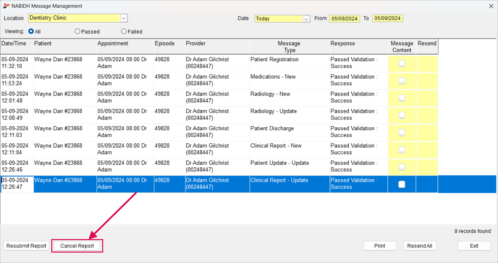The width and height of the screenshot is (498, 263).
Task: Select the Passed viewing radio button
Action: point(78,31)
